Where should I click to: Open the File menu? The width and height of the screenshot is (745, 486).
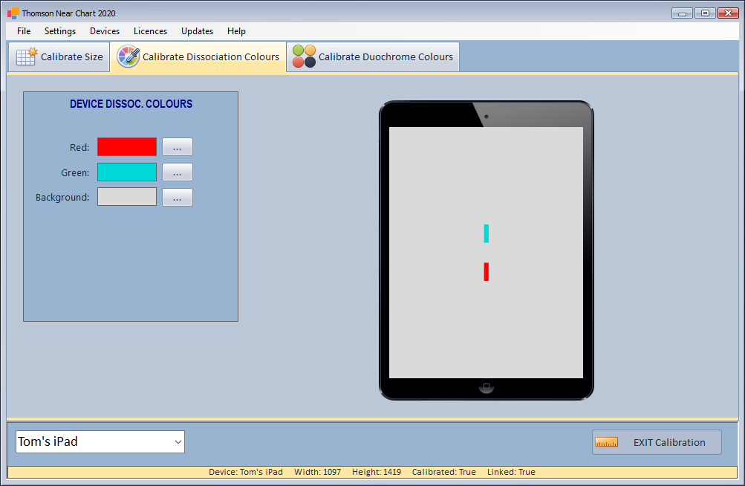pos(24,31)
